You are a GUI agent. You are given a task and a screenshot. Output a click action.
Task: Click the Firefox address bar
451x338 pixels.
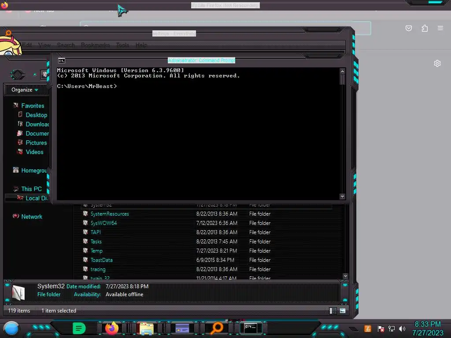[225, 28]
